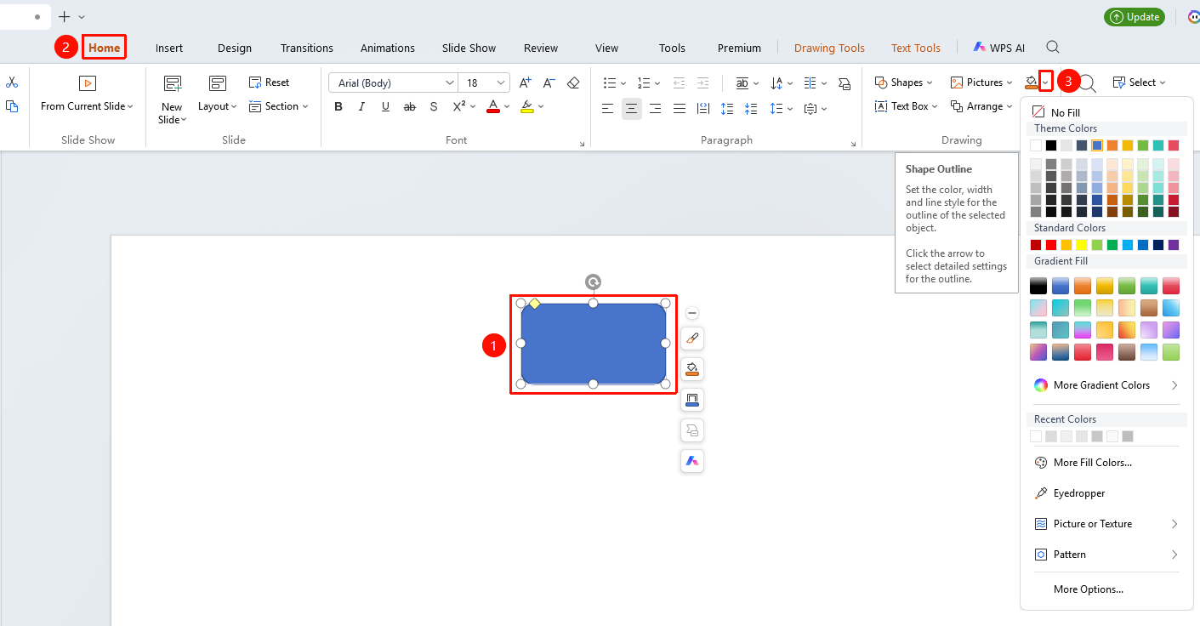This screenshot has height=626, width=1200.
Task: Align text to the right
Action: coord(655,108)
